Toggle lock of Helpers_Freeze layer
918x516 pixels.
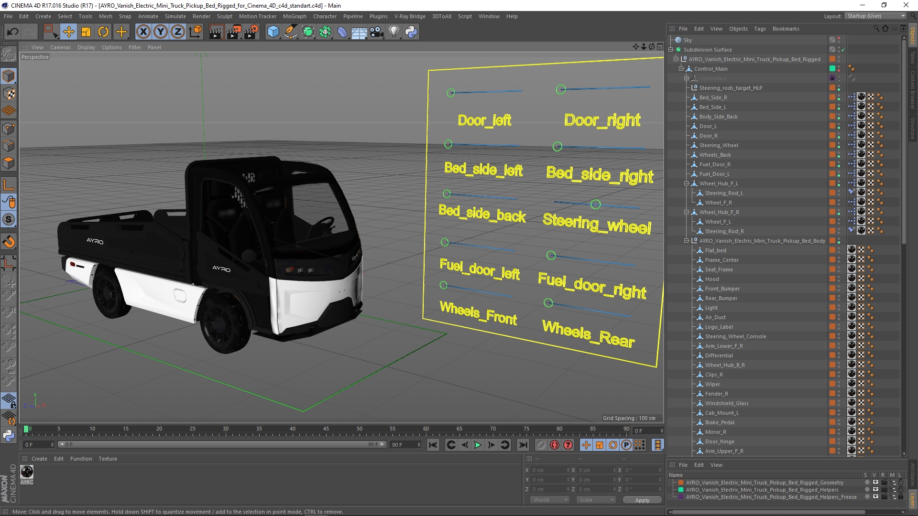(x=901, y=497)
